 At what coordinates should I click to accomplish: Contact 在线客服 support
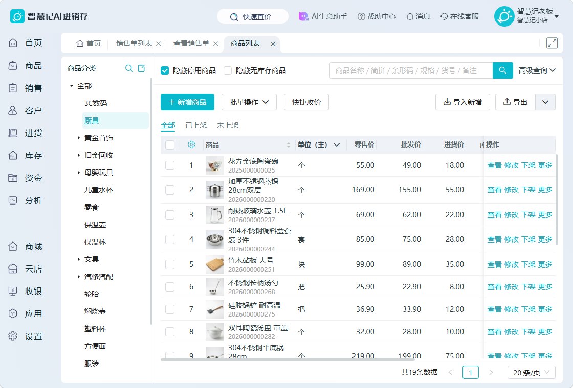click(459, 16)
